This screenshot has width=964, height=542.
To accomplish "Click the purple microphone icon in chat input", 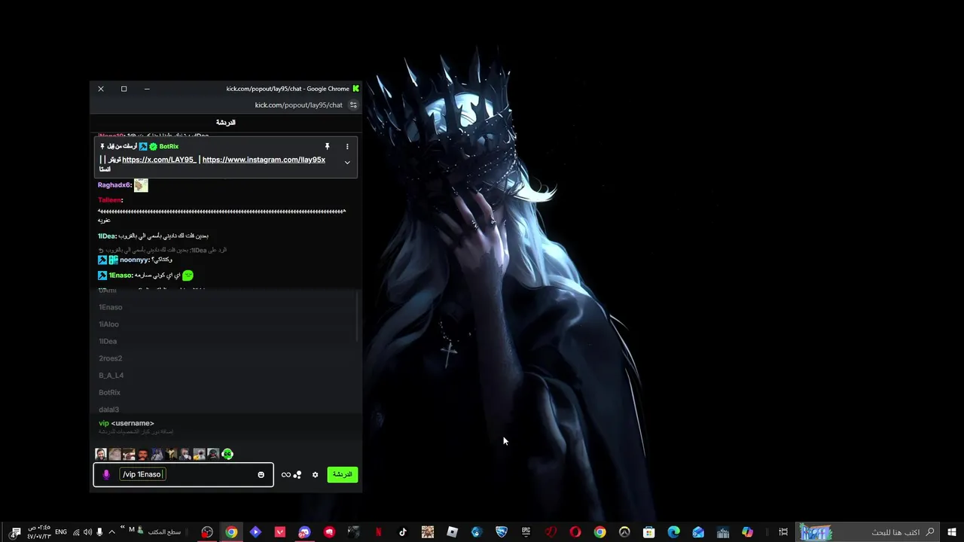I will [x=106, y=474].
